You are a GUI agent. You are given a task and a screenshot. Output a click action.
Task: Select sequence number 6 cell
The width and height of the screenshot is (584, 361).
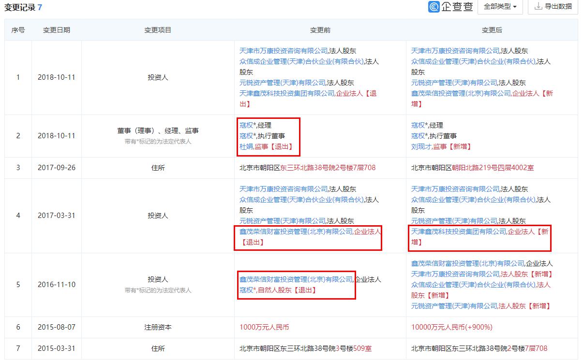pyautogui.click(x=18, y=327)
